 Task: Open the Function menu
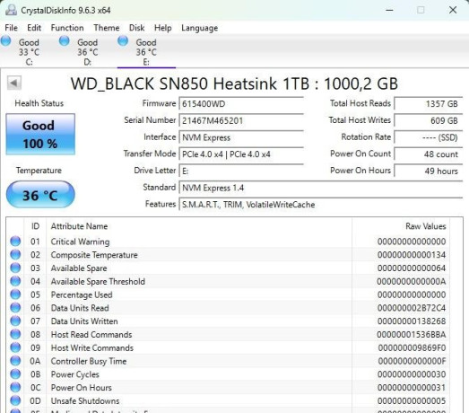[x=67, y=28]
